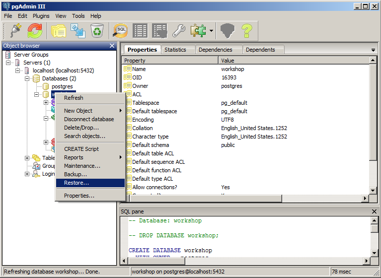Click the Plugins puzzle piece icon

[198, 31]
